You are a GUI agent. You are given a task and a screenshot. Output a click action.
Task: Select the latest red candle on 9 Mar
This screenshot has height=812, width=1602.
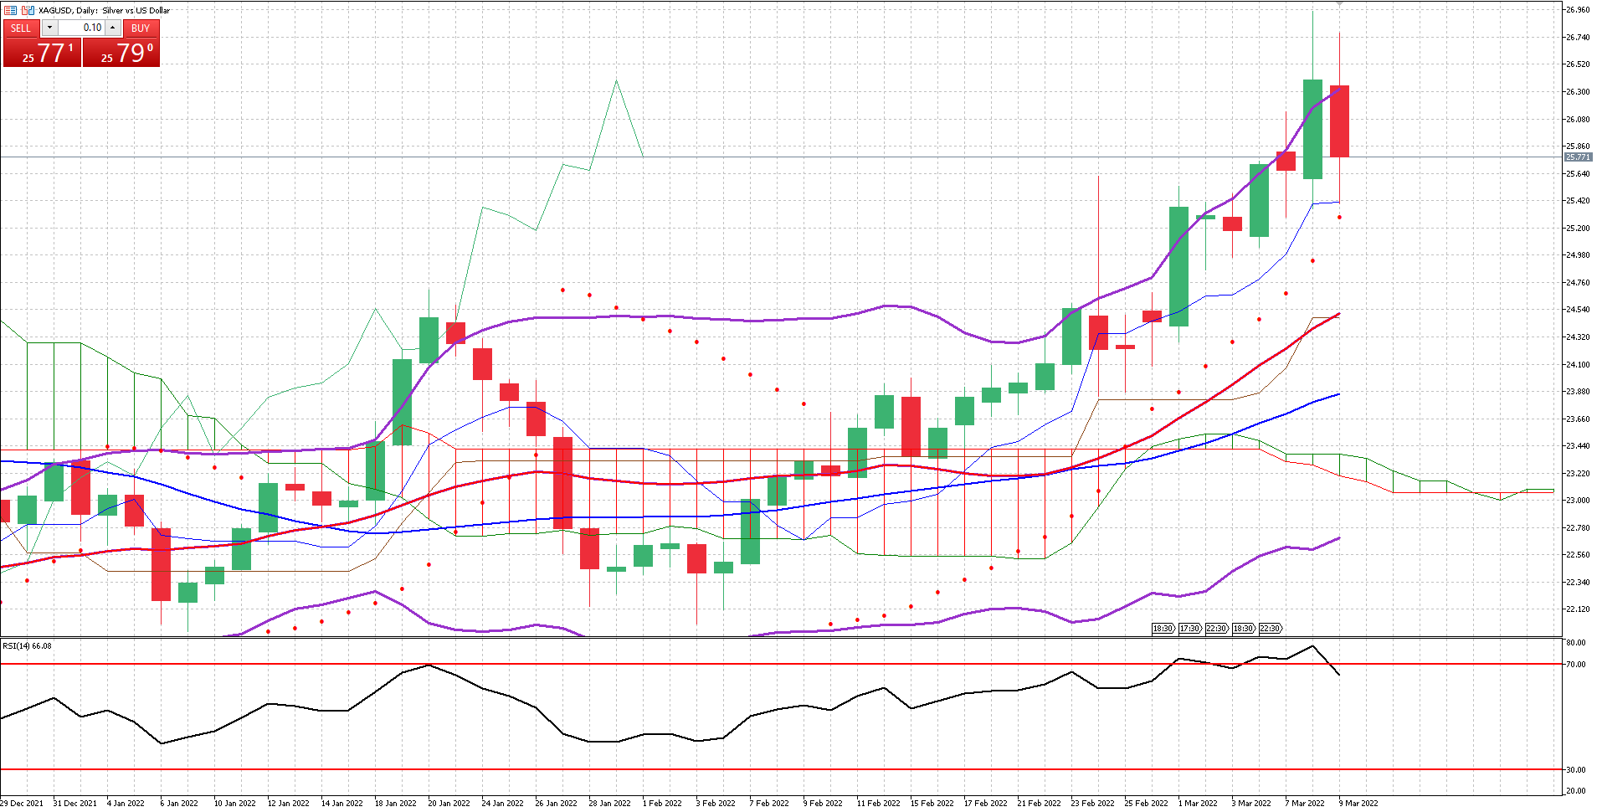pyautogui.click(x=1339, y=121)
